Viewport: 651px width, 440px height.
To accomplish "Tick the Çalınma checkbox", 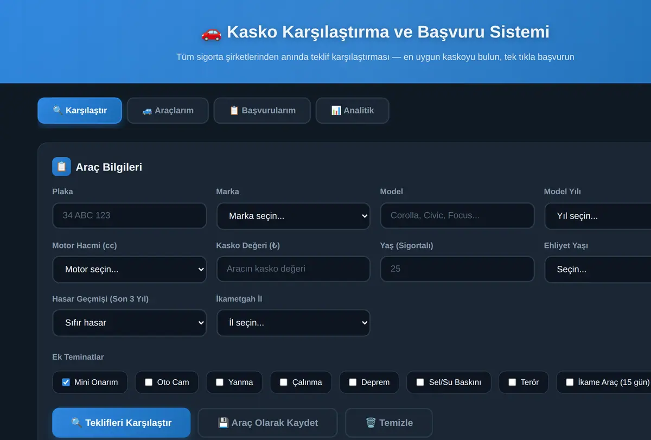I will coord(284,382).
